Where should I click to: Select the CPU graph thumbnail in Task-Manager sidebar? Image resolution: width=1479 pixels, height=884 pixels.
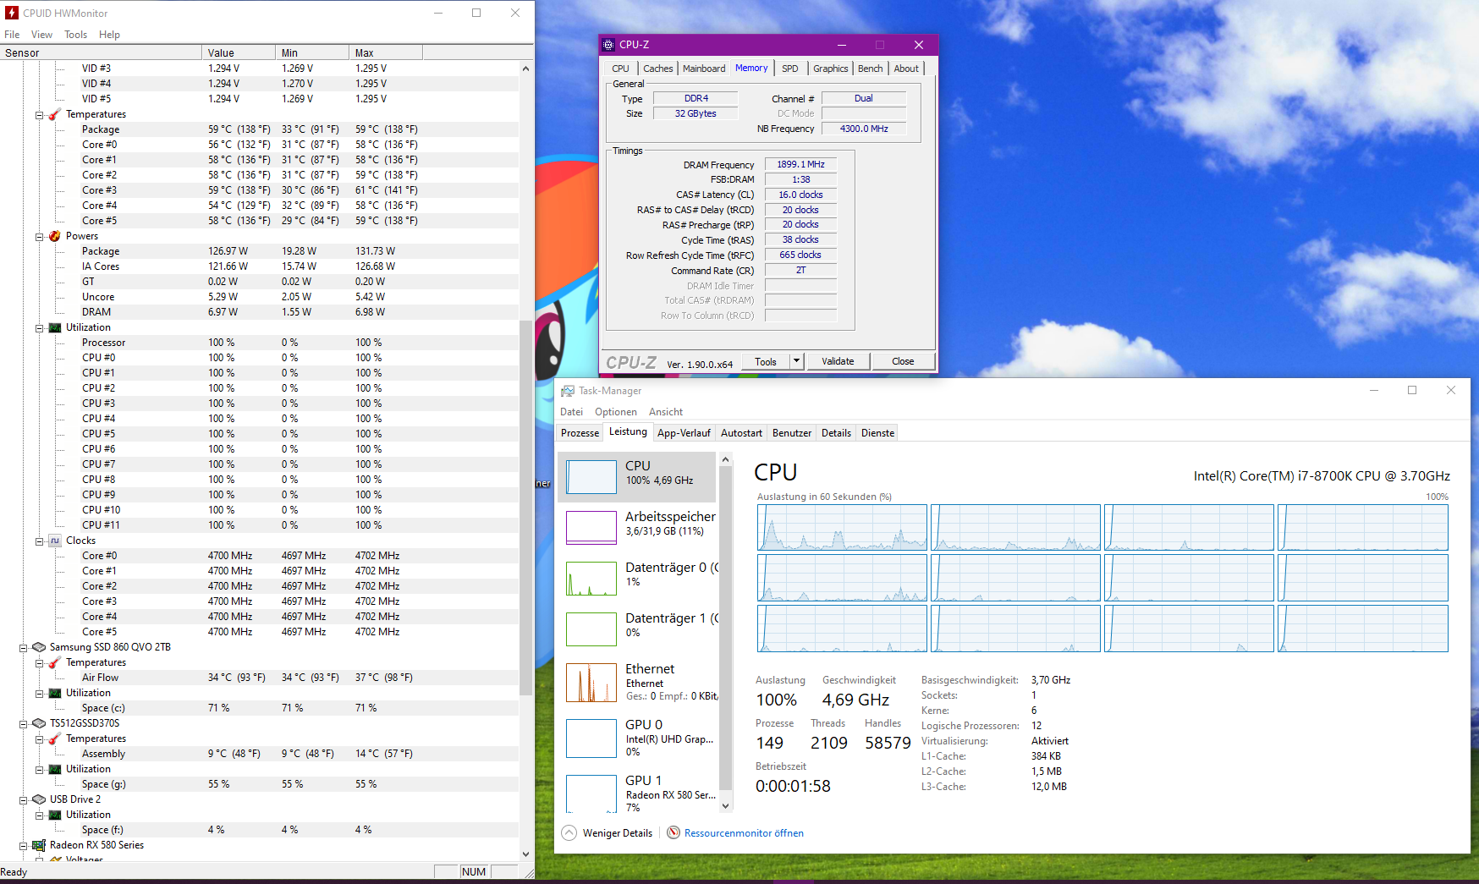[x=591, y=477]
